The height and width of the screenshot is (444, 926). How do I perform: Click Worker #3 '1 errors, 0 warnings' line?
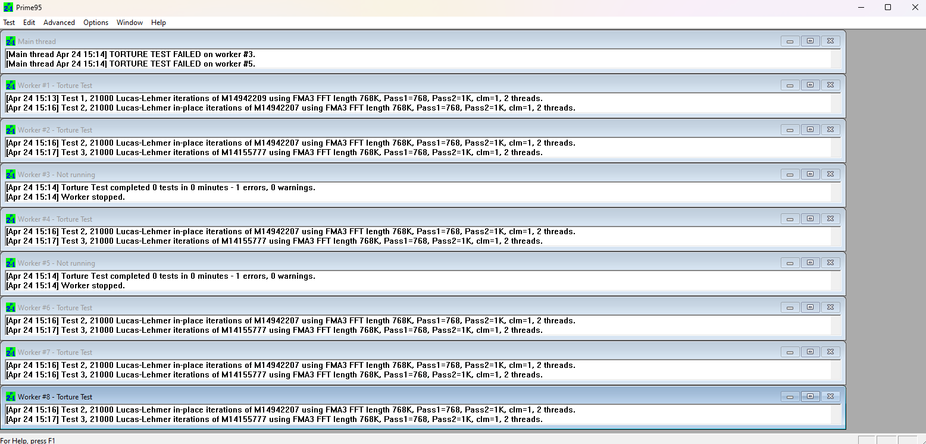161,188
